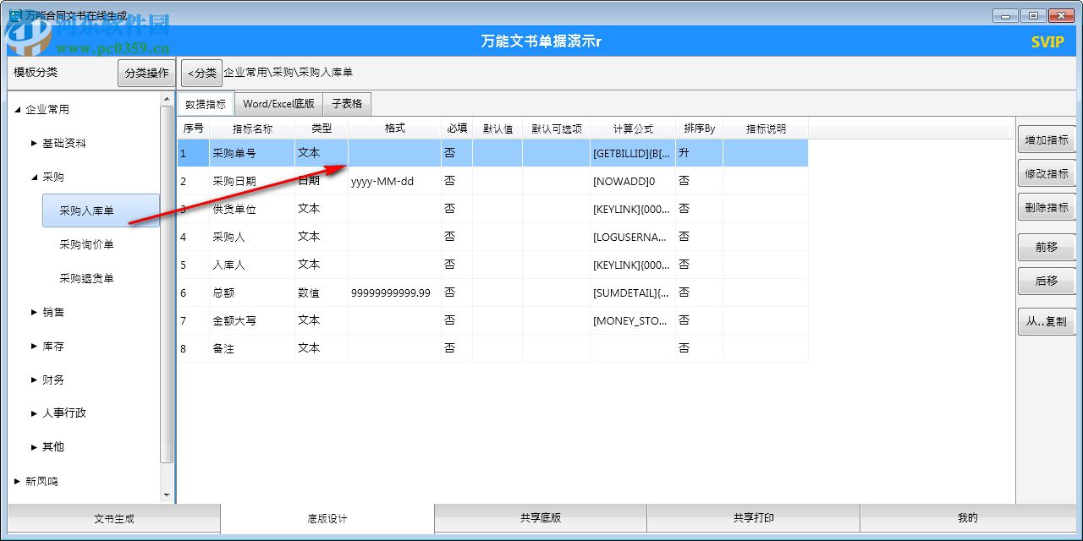
Task: Expand the 财务 tree node
Action: (32, 380)
